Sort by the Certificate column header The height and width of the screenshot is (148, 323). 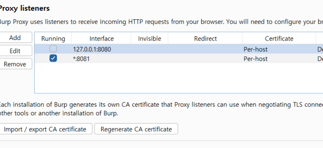pyautogui.click(x=279, y=39)
